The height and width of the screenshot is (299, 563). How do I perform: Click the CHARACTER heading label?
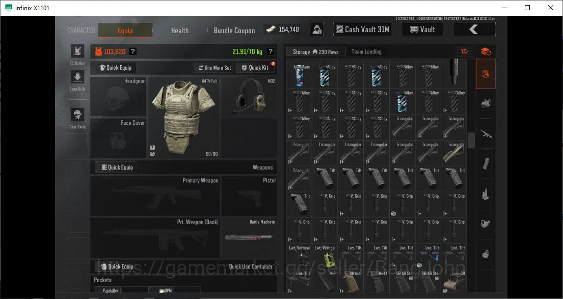click(x=81, y=30)
